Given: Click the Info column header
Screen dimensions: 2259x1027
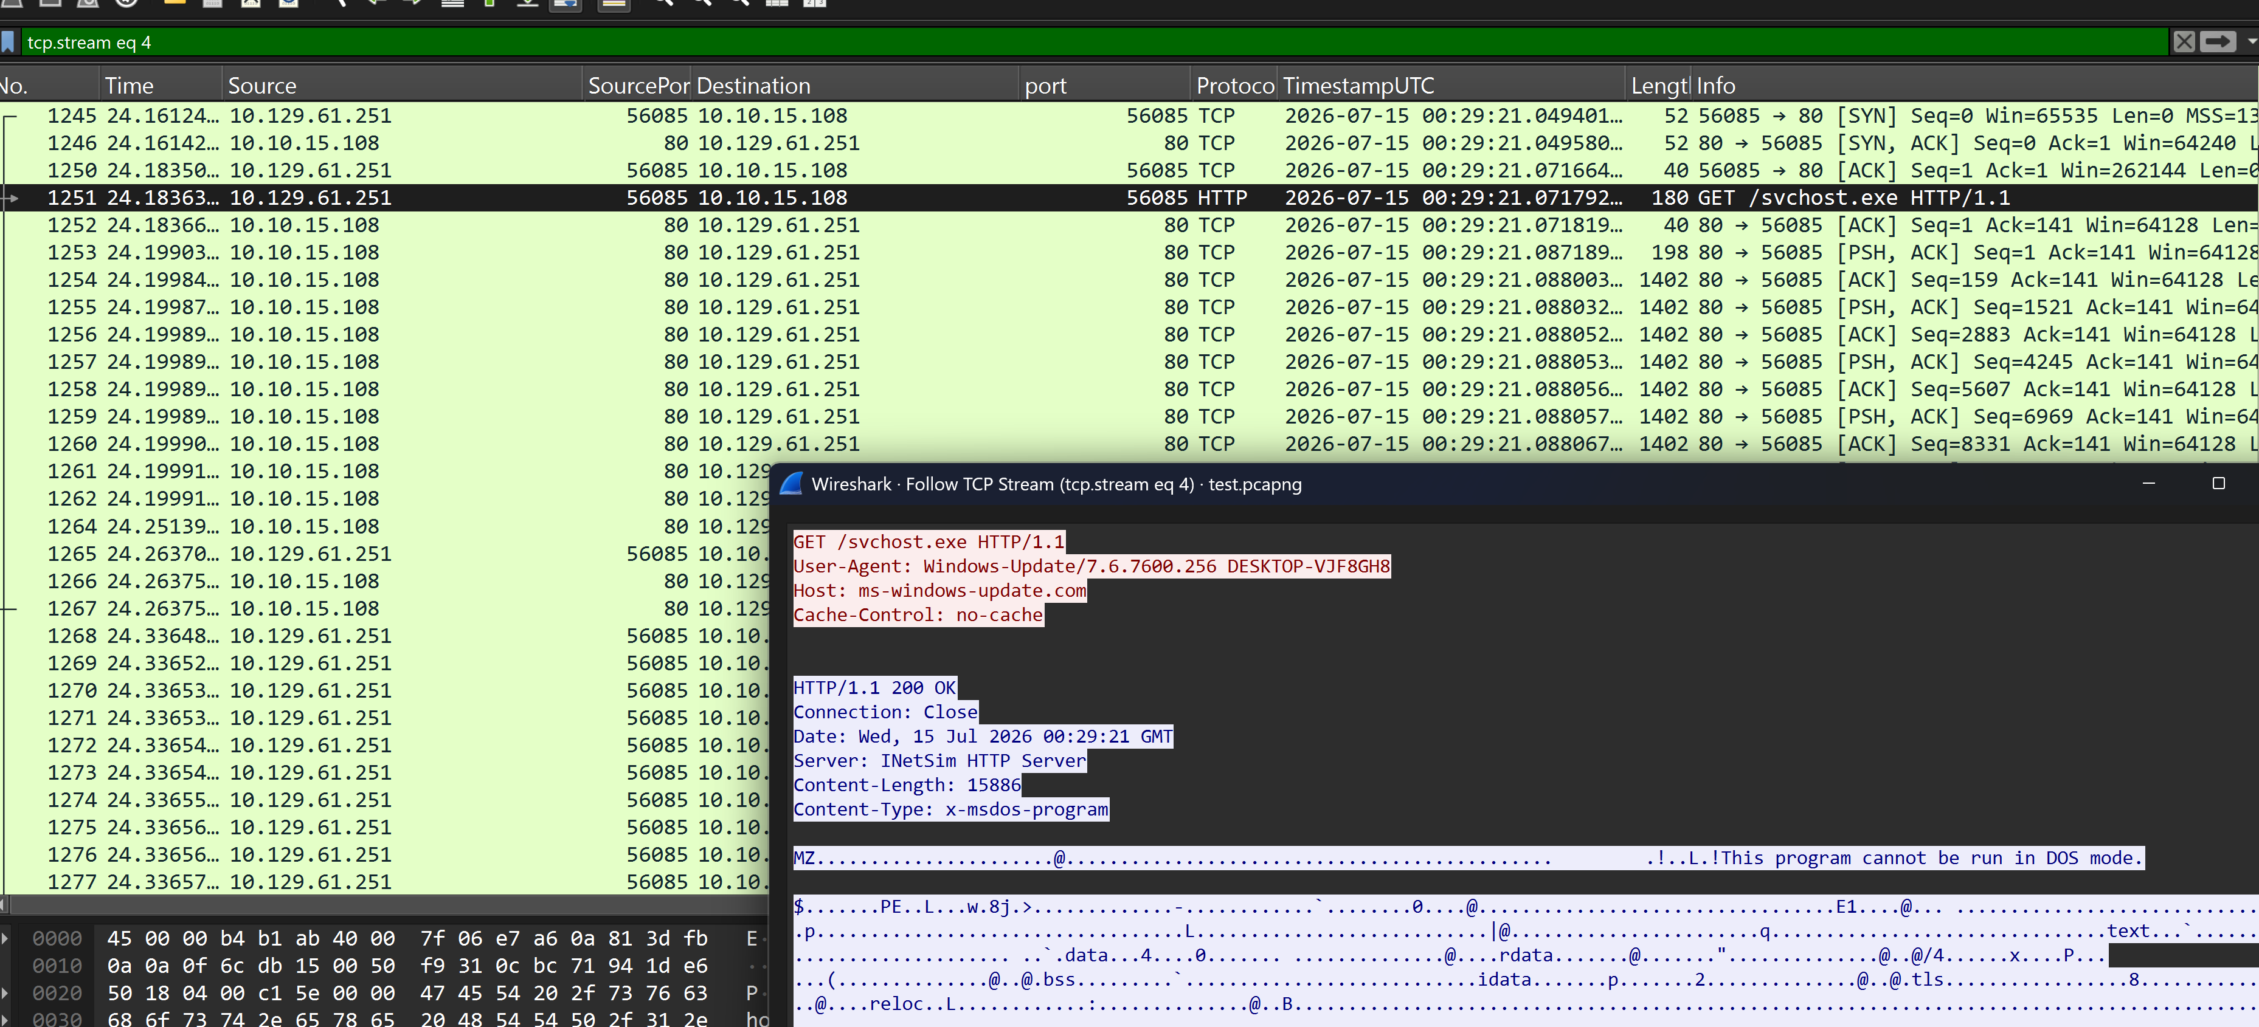Looking at the screenshot, I should pos(1975,85).
